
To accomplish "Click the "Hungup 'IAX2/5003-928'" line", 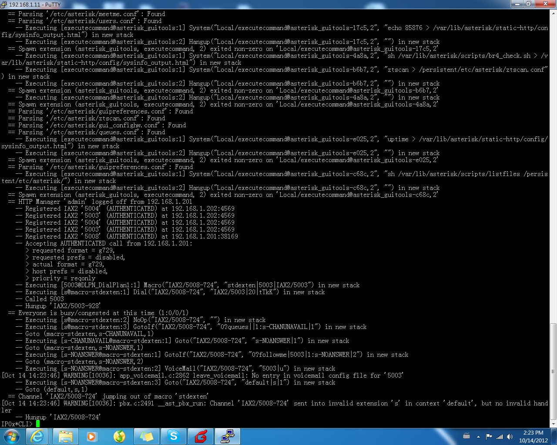I will point(58,306).
